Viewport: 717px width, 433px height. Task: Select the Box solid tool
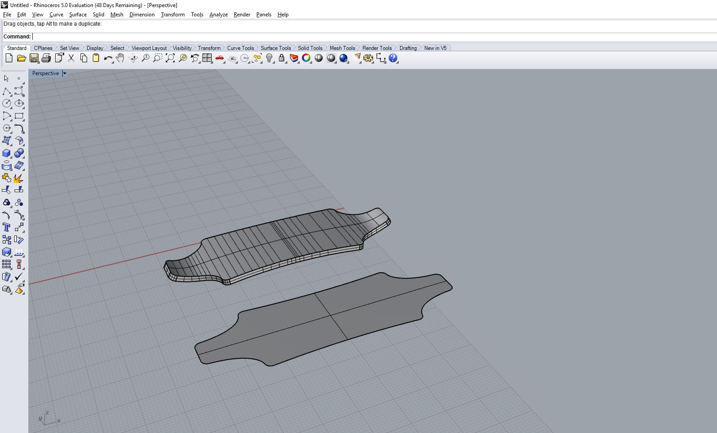[7, 153]
